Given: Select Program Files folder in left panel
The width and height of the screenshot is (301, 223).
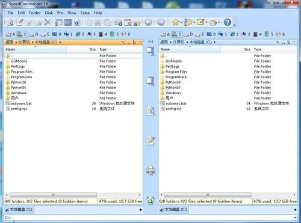Looking at the screenshot, I should click(x=22, y=72).
